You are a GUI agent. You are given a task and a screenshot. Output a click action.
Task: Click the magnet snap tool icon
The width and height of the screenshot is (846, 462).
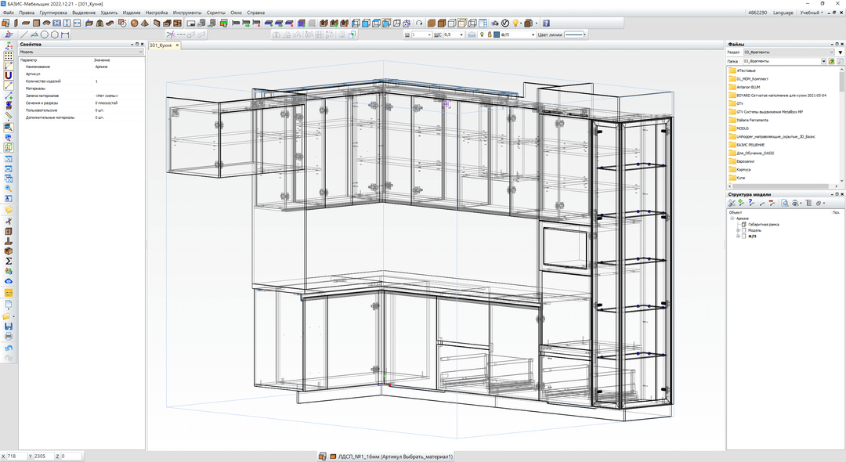click(9, 75)
